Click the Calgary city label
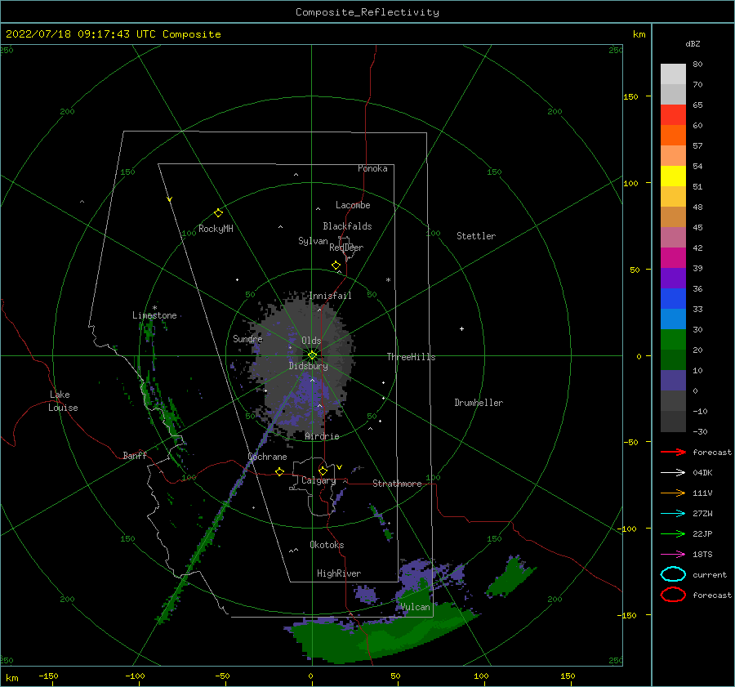Screen dimensions: 735x687 (x=318, y=480)
